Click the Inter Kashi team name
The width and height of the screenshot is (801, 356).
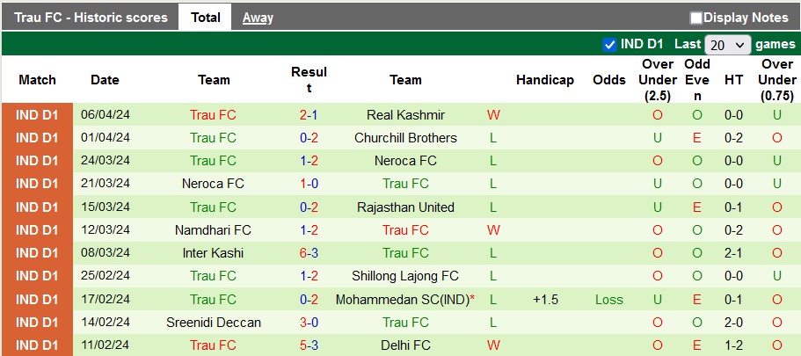pos(214,253)
